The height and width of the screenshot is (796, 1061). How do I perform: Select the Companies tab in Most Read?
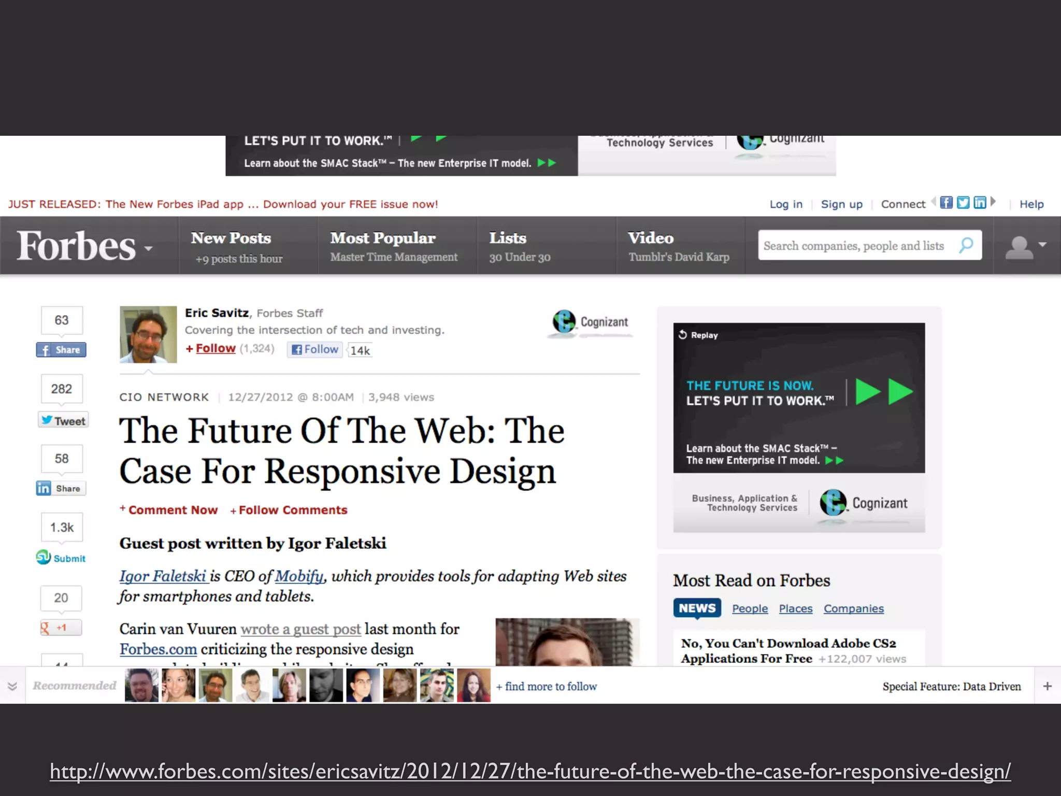[854, 608]
